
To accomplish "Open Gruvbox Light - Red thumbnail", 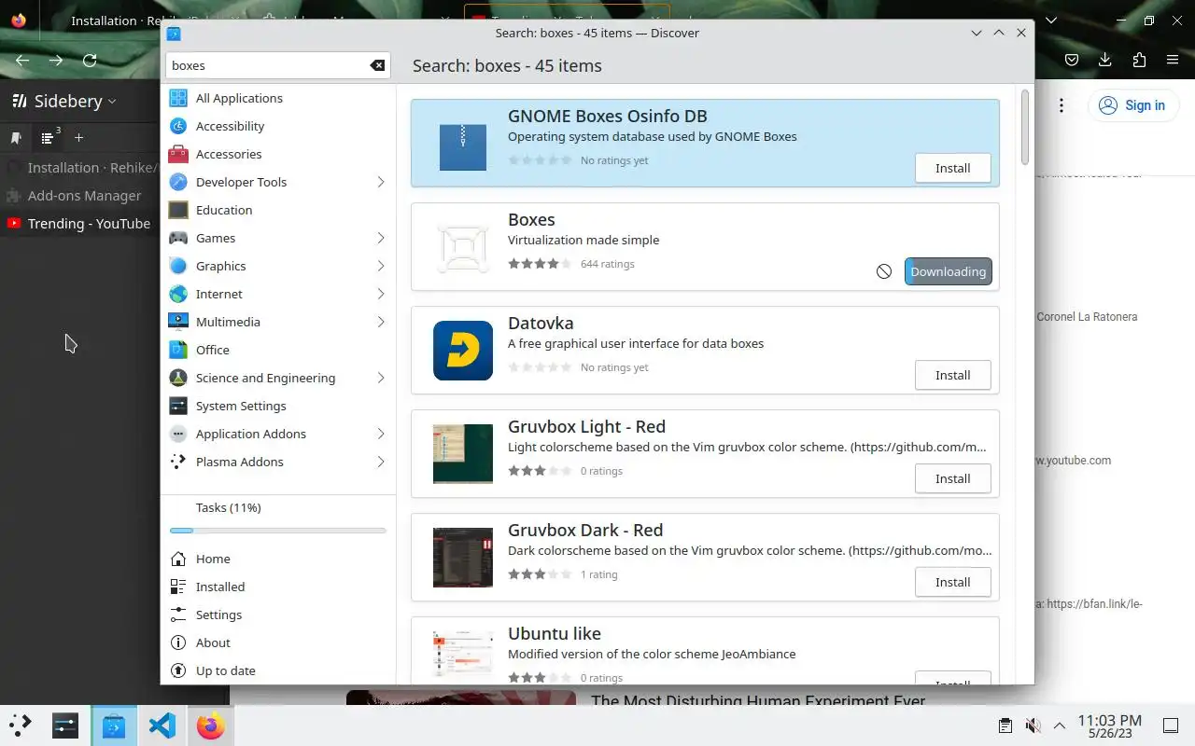I will tap(463, 453).
